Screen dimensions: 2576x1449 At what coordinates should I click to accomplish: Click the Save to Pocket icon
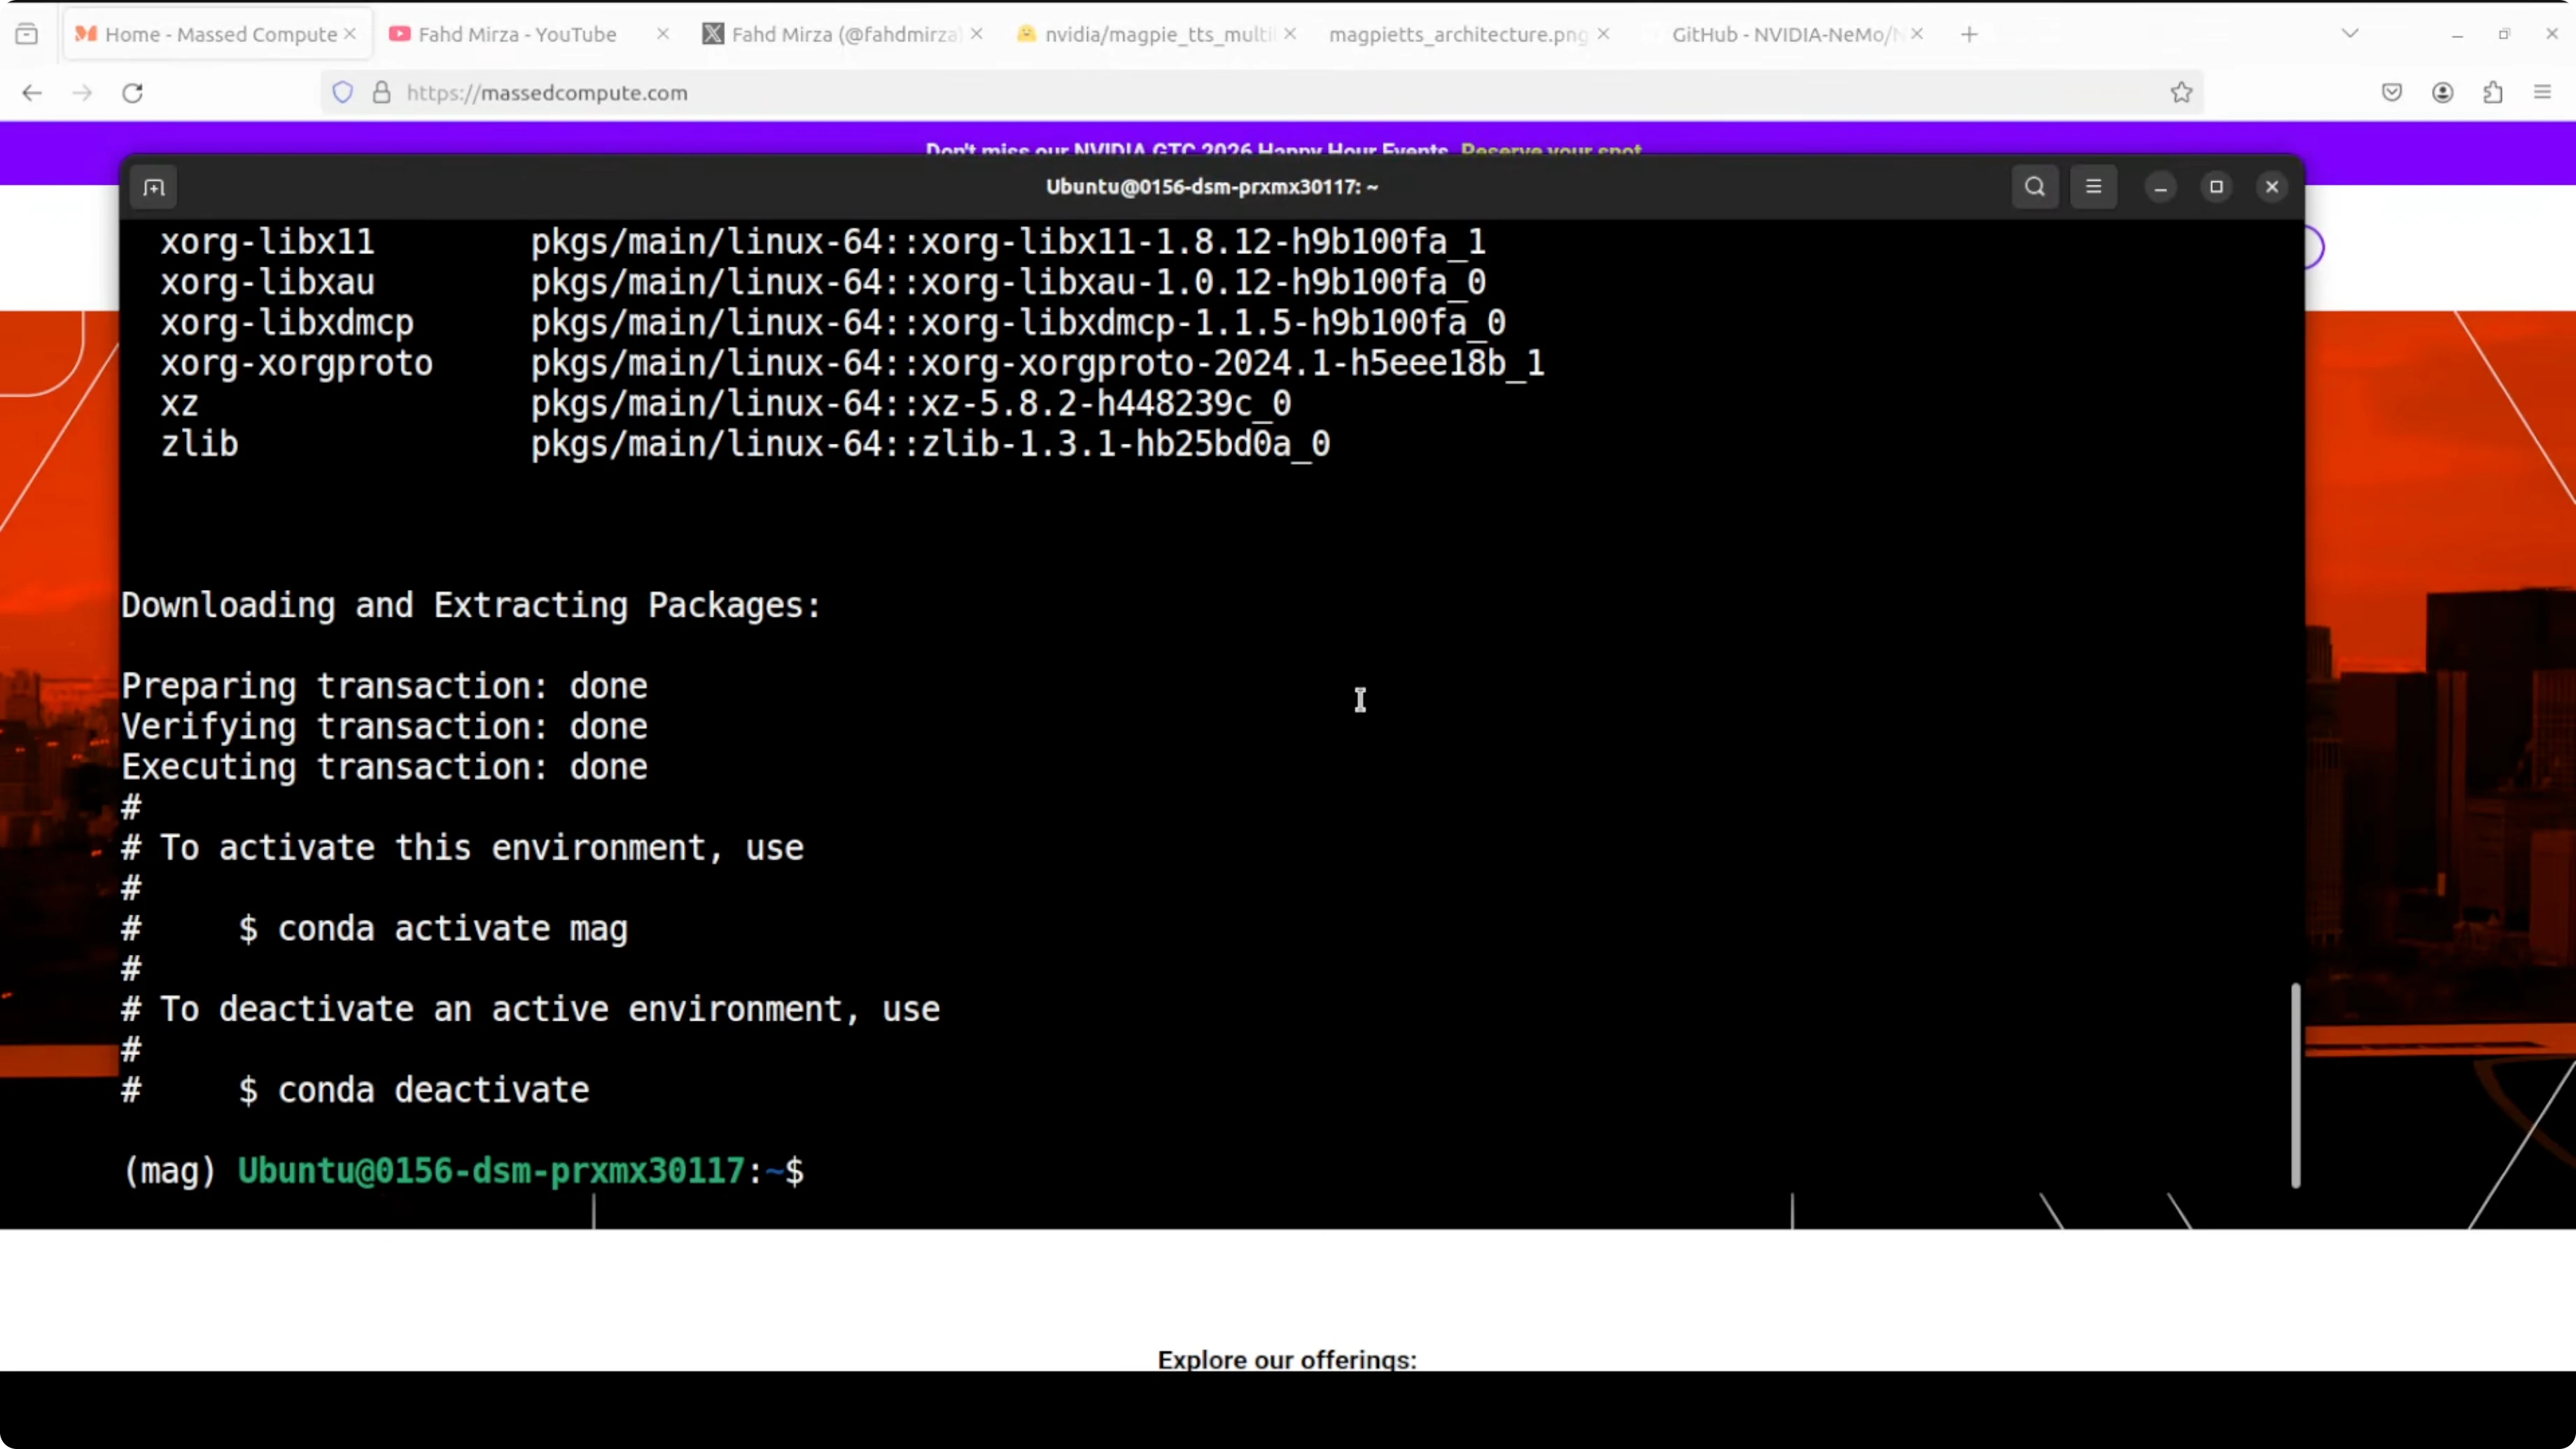pos(2391,93)
